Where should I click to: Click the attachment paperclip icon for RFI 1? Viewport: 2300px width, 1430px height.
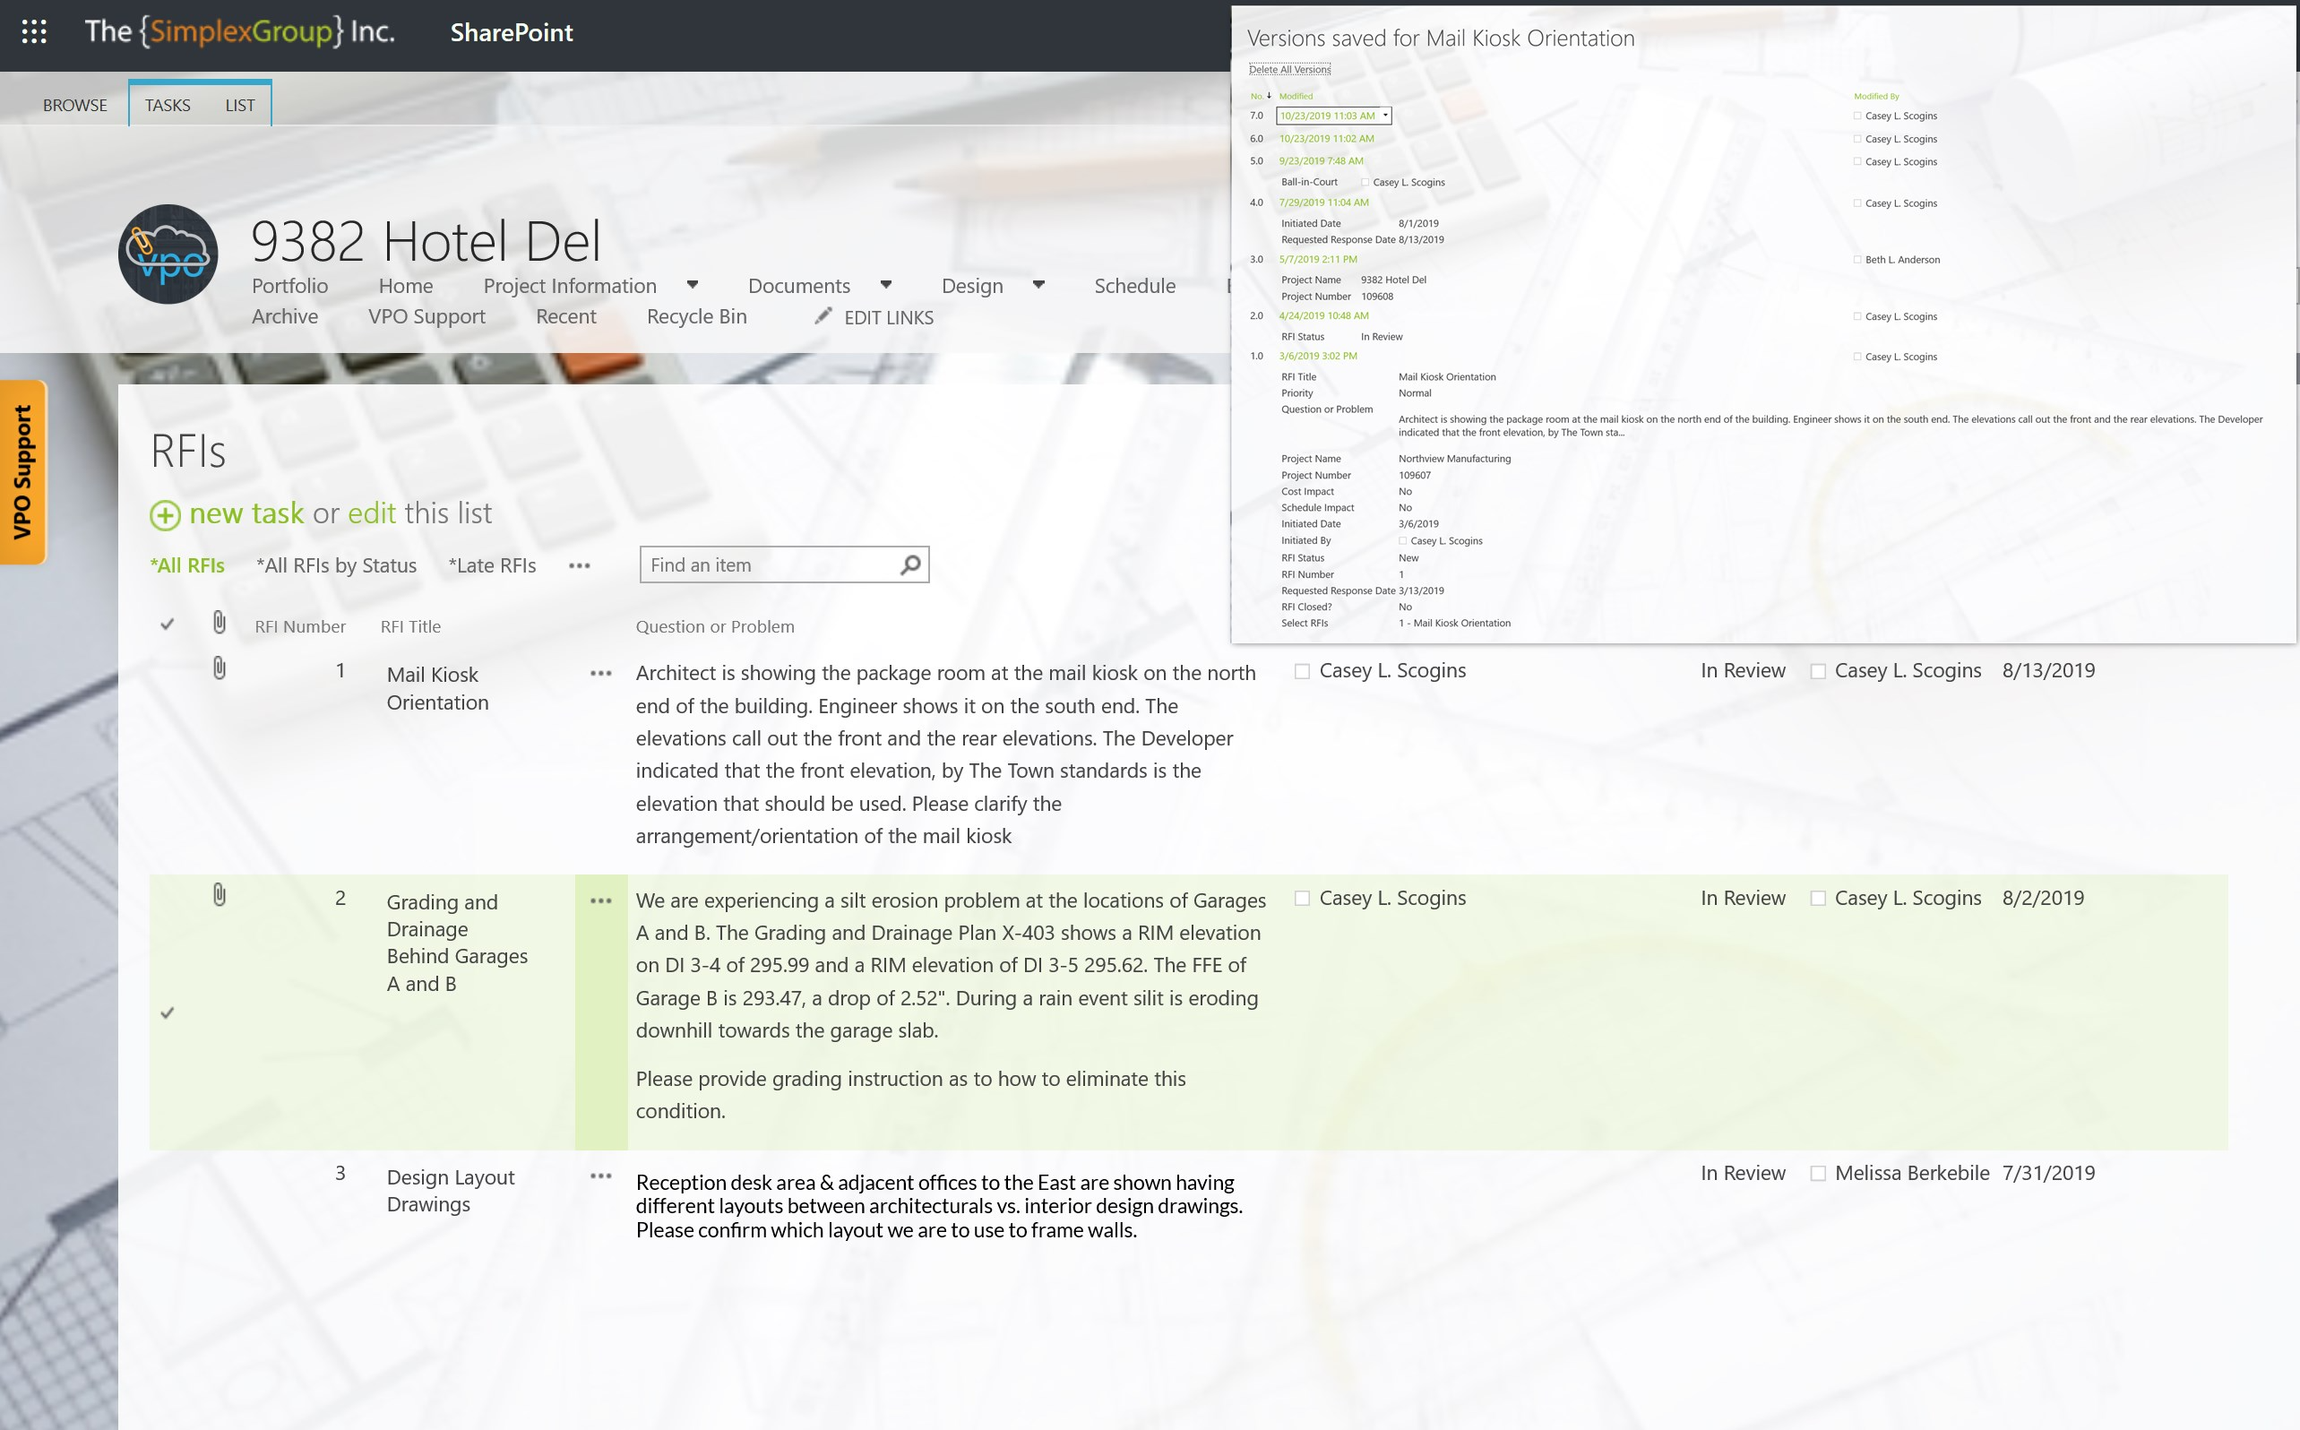220,669
